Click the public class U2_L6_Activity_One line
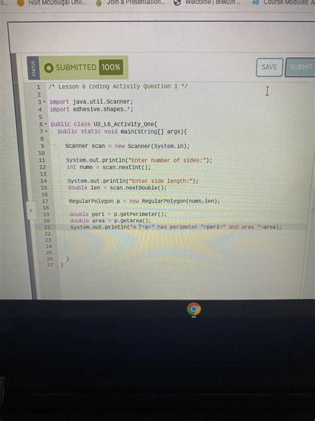 tap(104, 124)
